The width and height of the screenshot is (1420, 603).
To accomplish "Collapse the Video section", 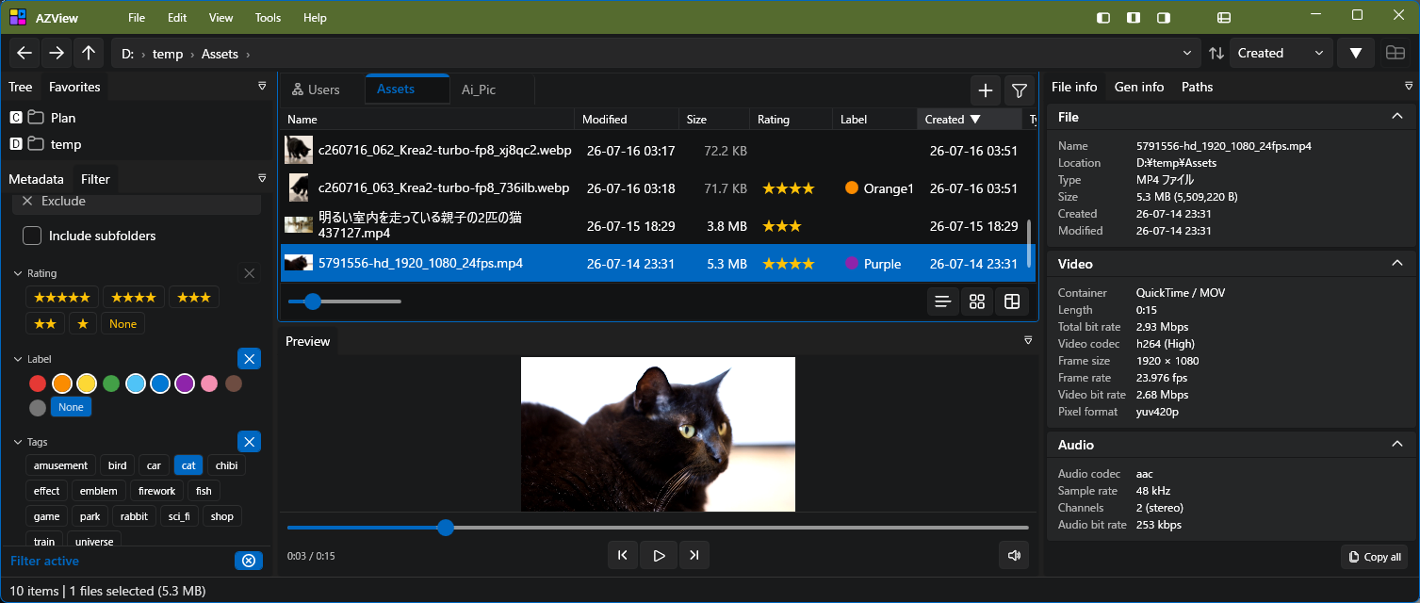I will 1397,263.
